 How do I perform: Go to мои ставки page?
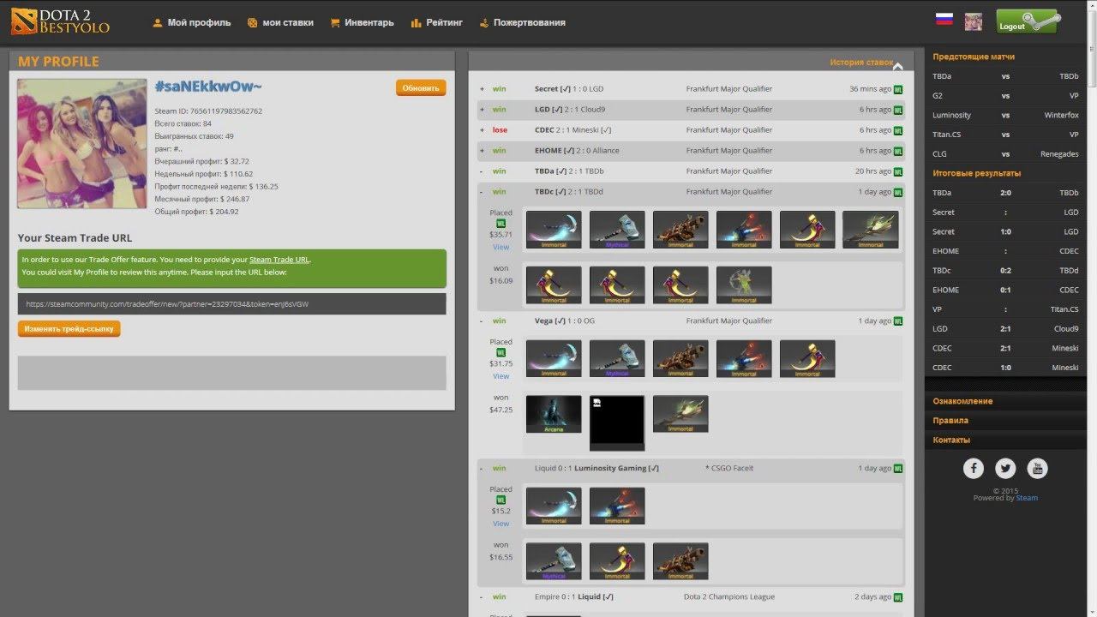(x=280, y=23)
